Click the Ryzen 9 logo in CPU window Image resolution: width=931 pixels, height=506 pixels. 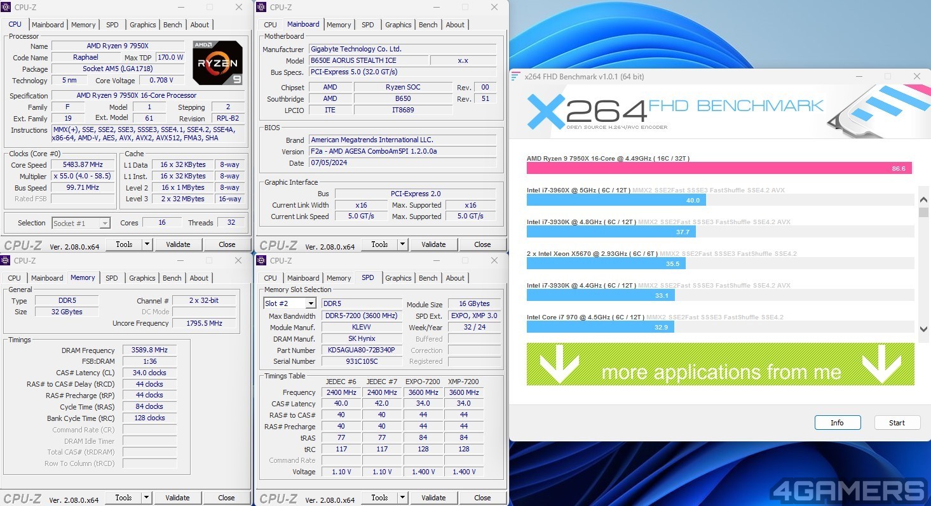pos(217,63)
